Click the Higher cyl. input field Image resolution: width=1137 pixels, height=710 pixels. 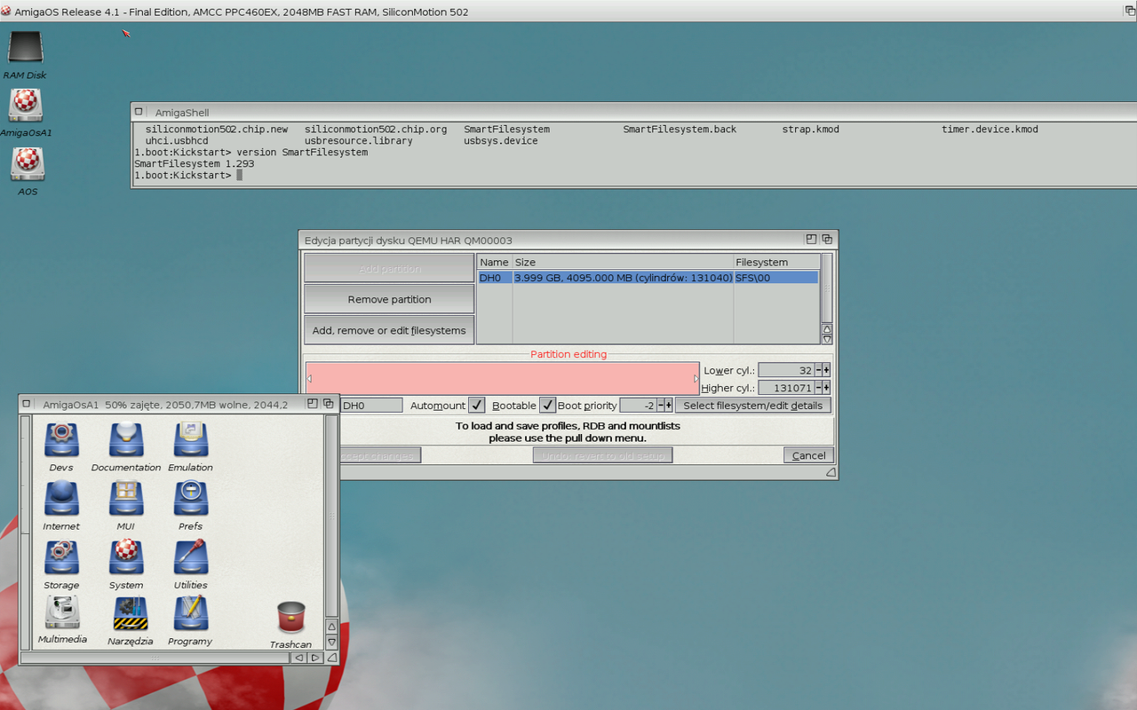pos(786,388)
